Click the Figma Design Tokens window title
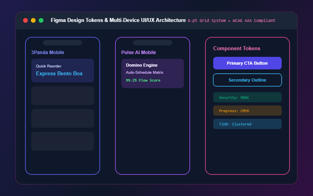The height and width of the screenshot is (196, 313). point(118,20)
